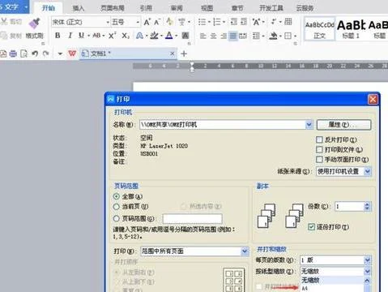Toggle Bold formatting in ribbon
The height and width of the screenshot is (292, 388).
(x=58, y=36)
